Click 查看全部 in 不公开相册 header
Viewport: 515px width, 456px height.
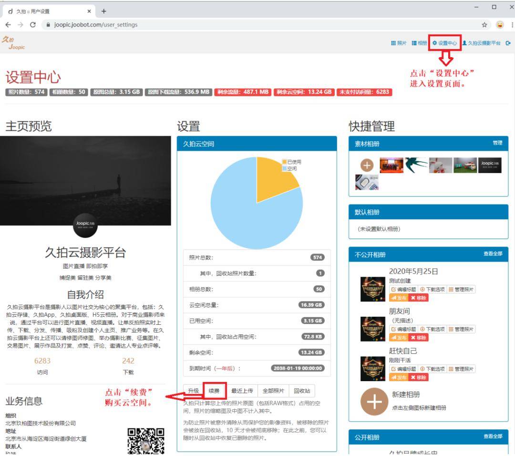click(x=493, y=254)
